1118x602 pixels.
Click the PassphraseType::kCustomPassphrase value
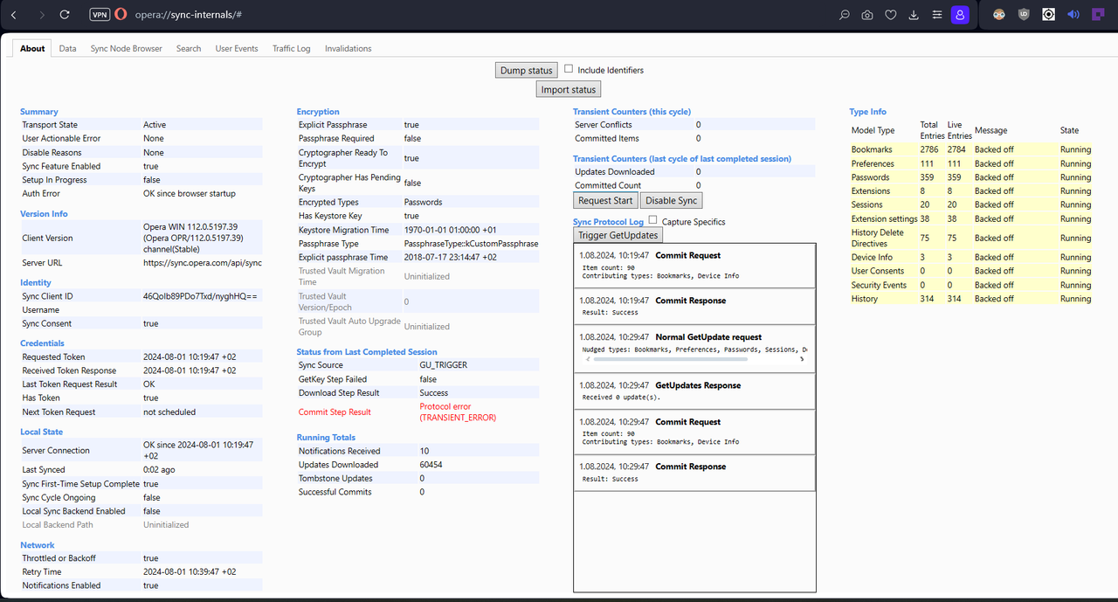(x=472, y=244)
